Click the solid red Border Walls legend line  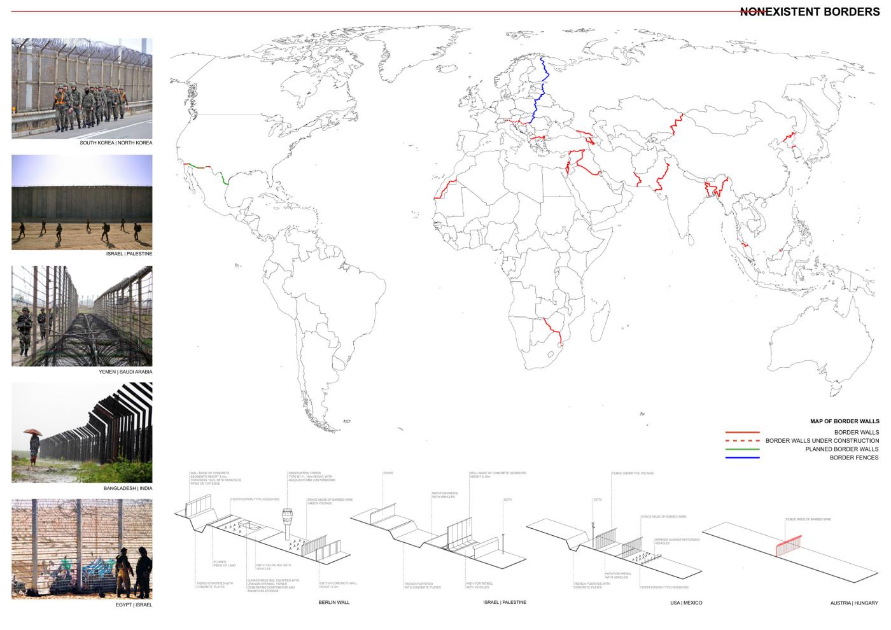tap(742, 432)
